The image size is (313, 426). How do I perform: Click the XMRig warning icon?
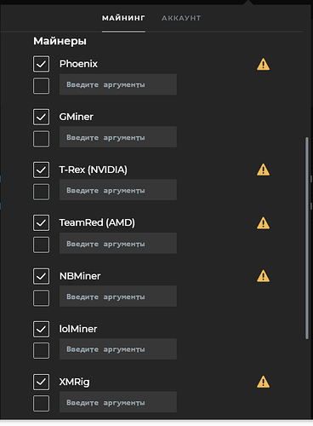(263, 382)
